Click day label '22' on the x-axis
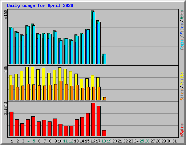Viewport: 186px width, 145px height. click(125, 141)
